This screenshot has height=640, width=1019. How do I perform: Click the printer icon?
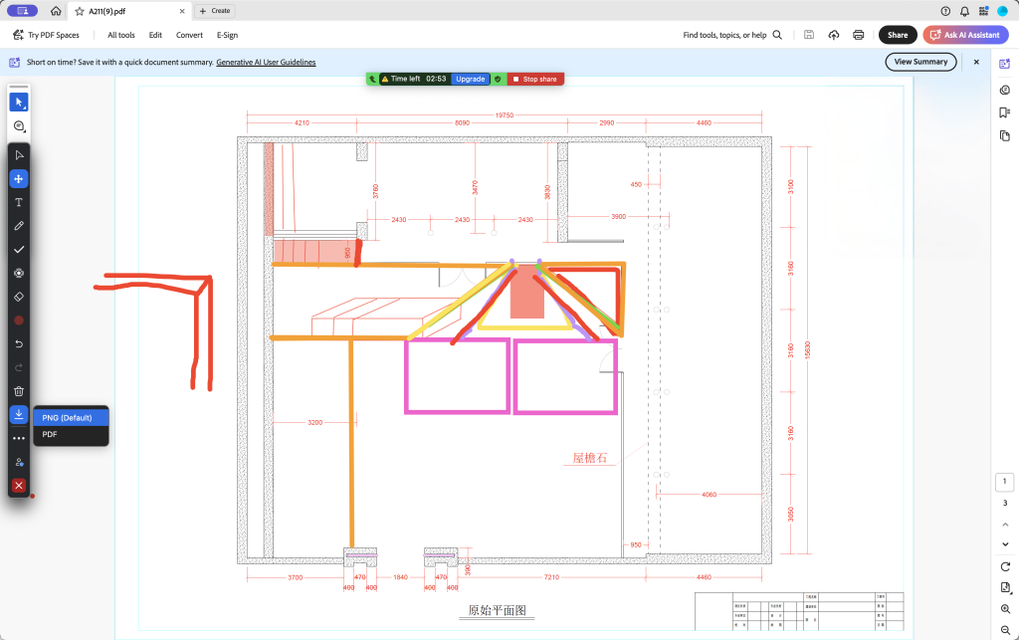(x=858, y=35)
